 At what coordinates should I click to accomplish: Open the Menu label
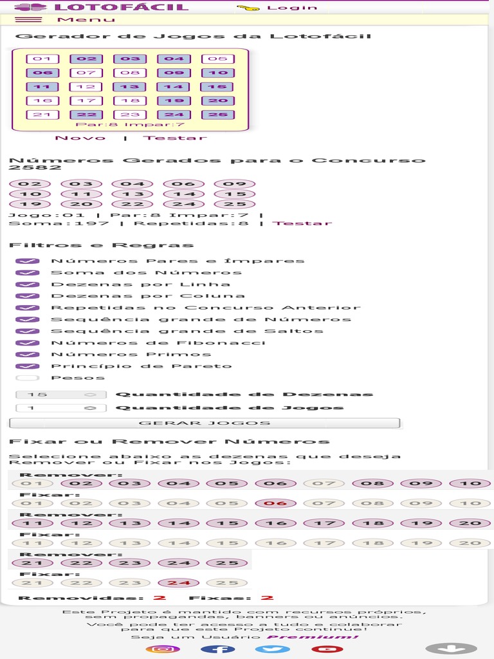tap(86, 20)
